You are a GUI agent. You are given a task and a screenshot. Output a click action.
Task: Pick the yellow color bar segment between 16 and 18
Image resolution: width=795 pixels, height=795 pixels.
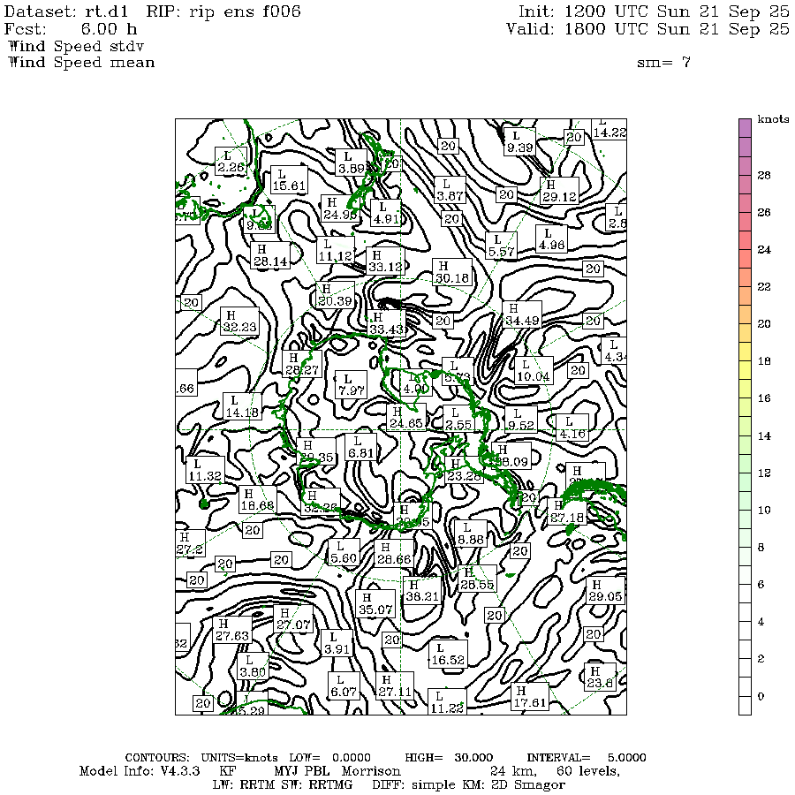click(745, 379)
